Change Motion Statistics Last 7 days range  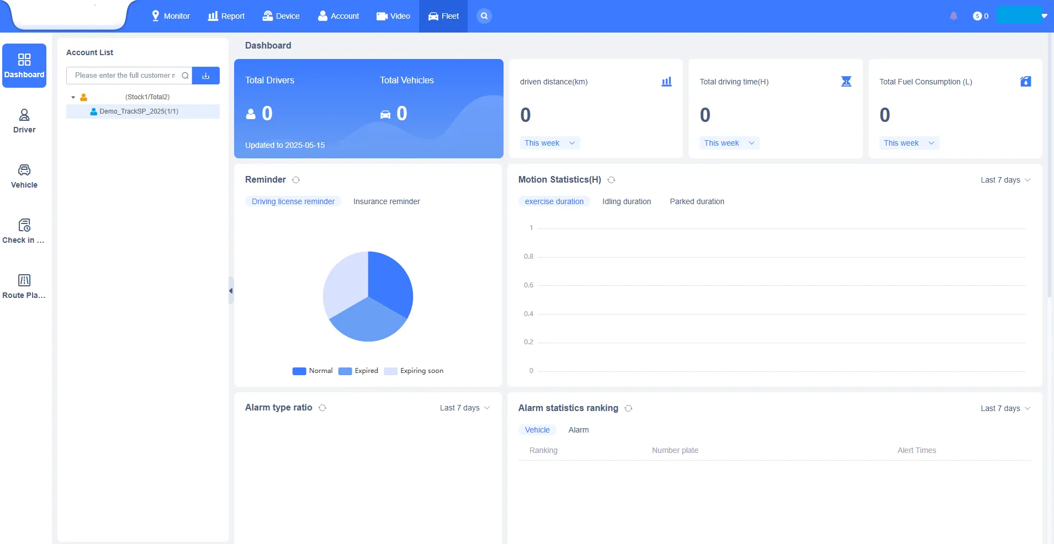point(1004,180)
